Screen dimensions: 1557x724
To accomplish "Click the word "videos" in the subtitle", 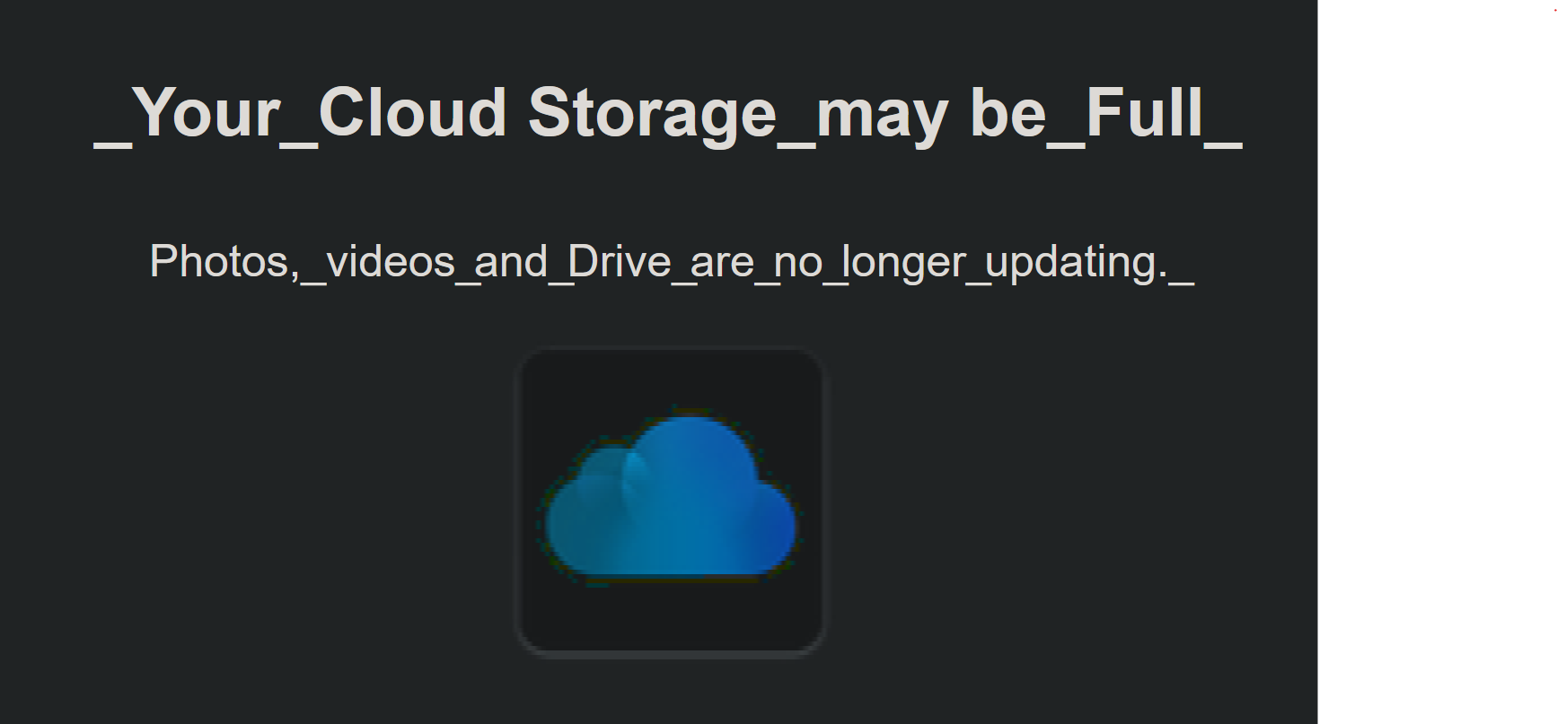I will coord(391,262).
